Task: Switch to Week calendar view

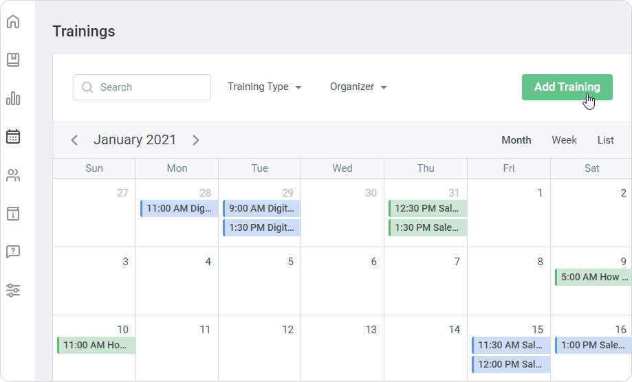Action: point(564,140)
